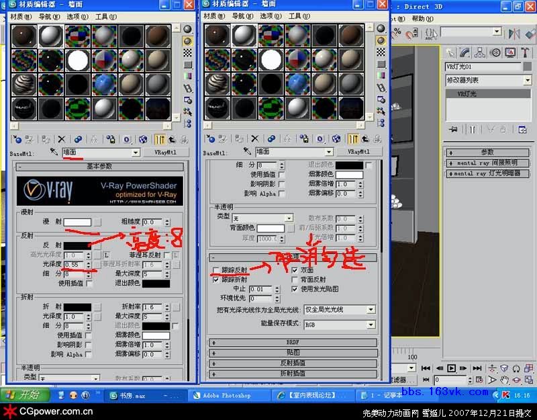Click 漫射 color swatch in left editor

pyautogui.click(x=78, y=222)
